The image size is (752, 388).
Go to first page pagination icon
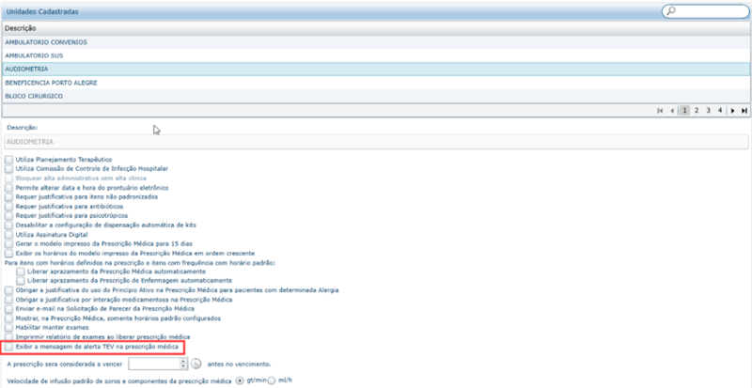tap(661, 110)
